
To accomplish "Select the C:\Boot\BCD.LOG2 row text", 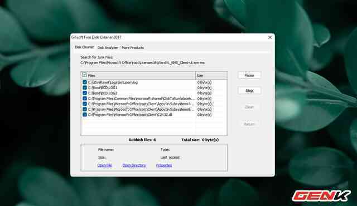I will (x=103, y=93).
